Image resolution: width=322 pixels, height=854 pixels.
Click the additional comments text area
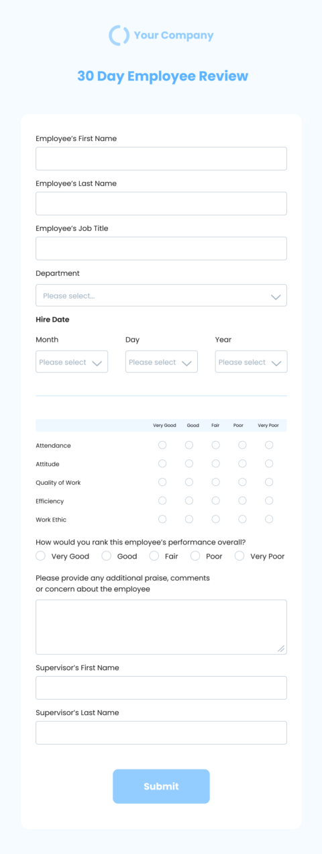[x=161, y=627]
